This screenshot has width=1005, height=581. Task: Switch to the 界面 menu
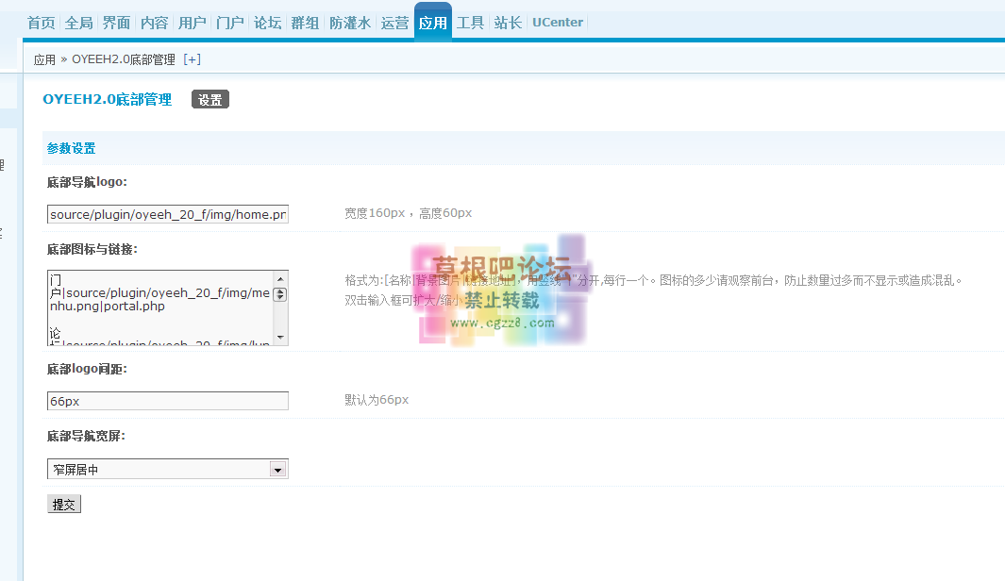116,23
